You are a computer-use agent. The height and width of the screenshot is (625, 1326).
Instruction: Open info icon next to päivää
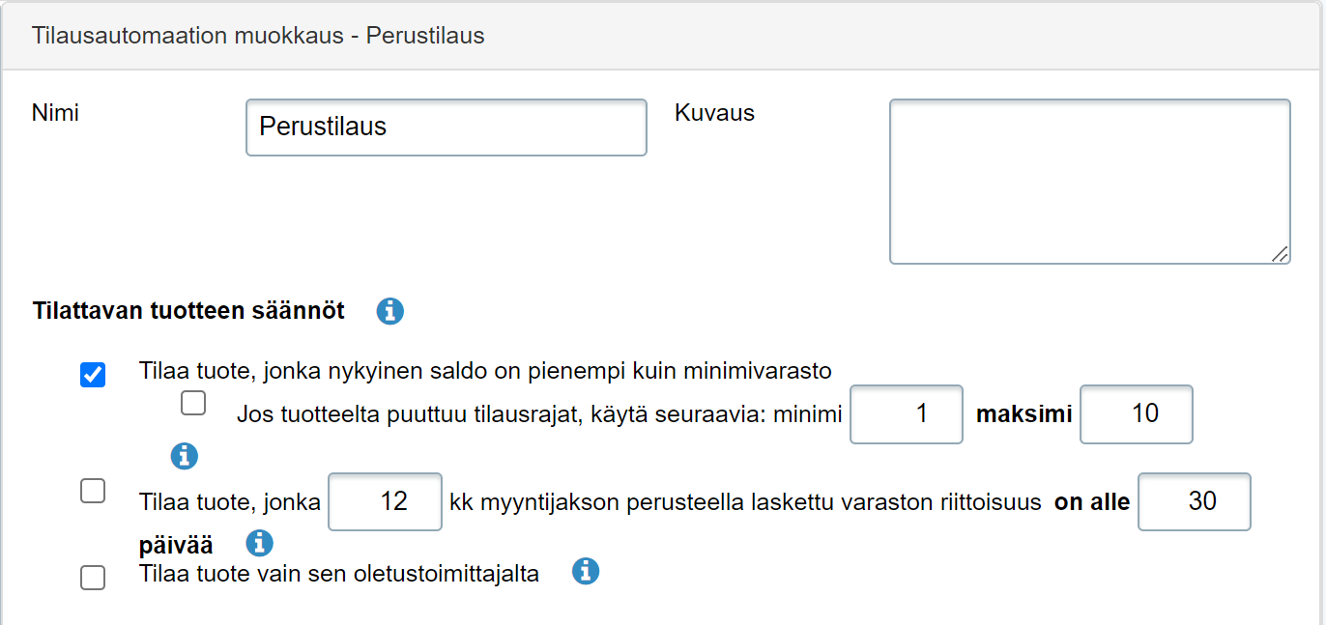[x=259, y=543]
